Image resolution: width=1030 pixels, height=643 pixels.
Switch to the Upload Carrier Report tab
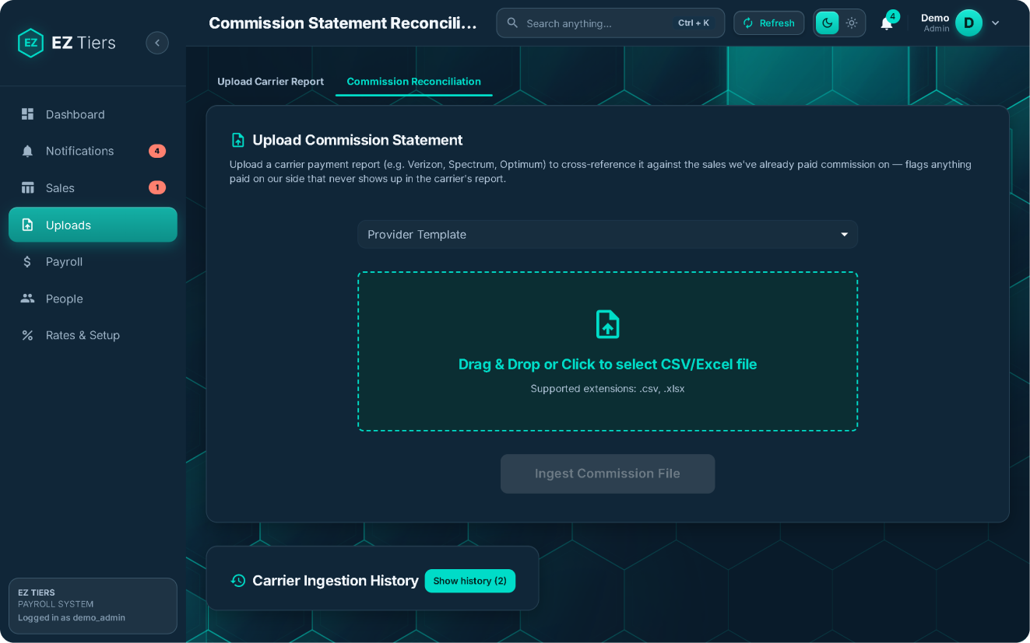[x=270, y=82]
